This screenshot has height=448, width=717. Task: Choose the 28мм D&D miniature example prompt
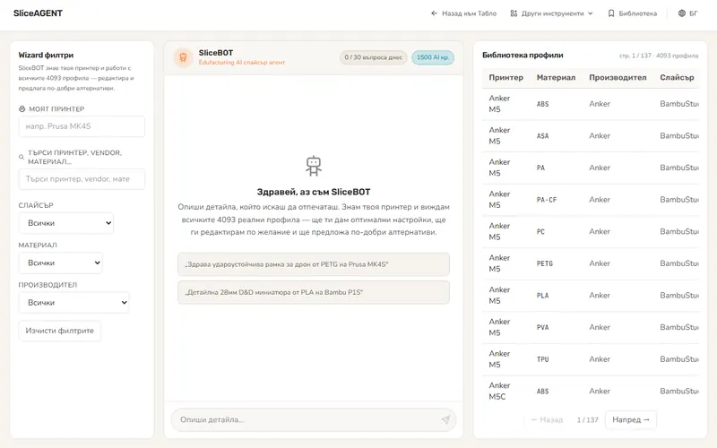point(314,292)
